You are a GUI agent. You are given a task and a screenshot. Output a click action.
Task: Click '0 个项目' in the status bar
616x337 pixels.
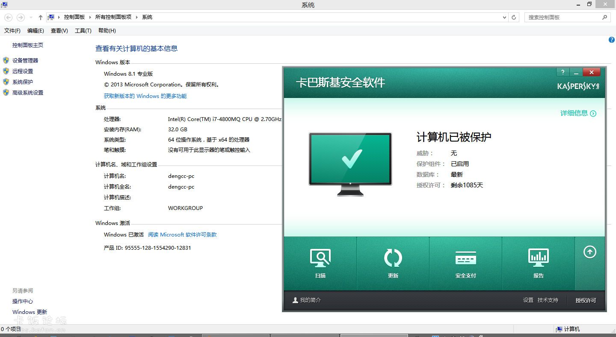pyautogui.click(x=11, y=329)
